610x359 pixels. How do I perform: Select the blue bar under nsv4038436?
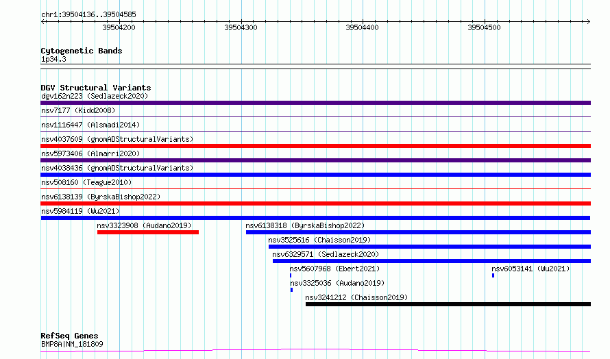[315, 175]
